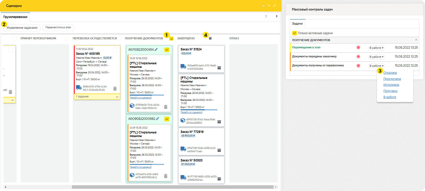425x191 pixels.
Task: Click archive icon on Заказ № 31524 card
Action: point(219,68)
